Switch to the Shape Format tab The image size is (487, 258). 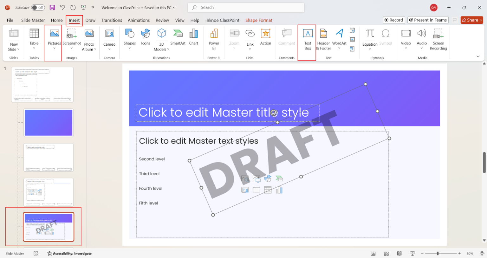tap(259, 20)
